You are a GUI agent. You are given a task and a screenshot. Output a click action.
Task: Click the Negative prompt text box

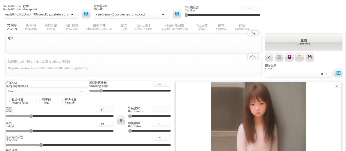coord(134,67)
